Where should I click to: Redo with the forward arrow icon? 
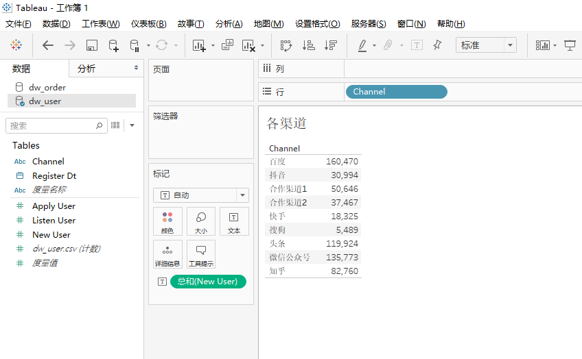70,45
